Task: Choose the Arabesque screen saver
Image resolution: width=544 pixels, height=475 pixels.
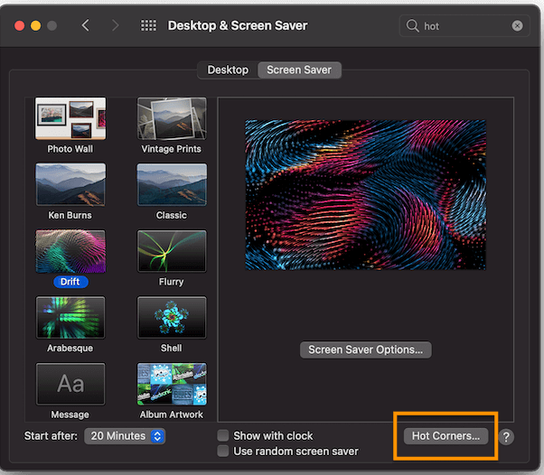Action: pyautogui.click(x=70, y=317)
